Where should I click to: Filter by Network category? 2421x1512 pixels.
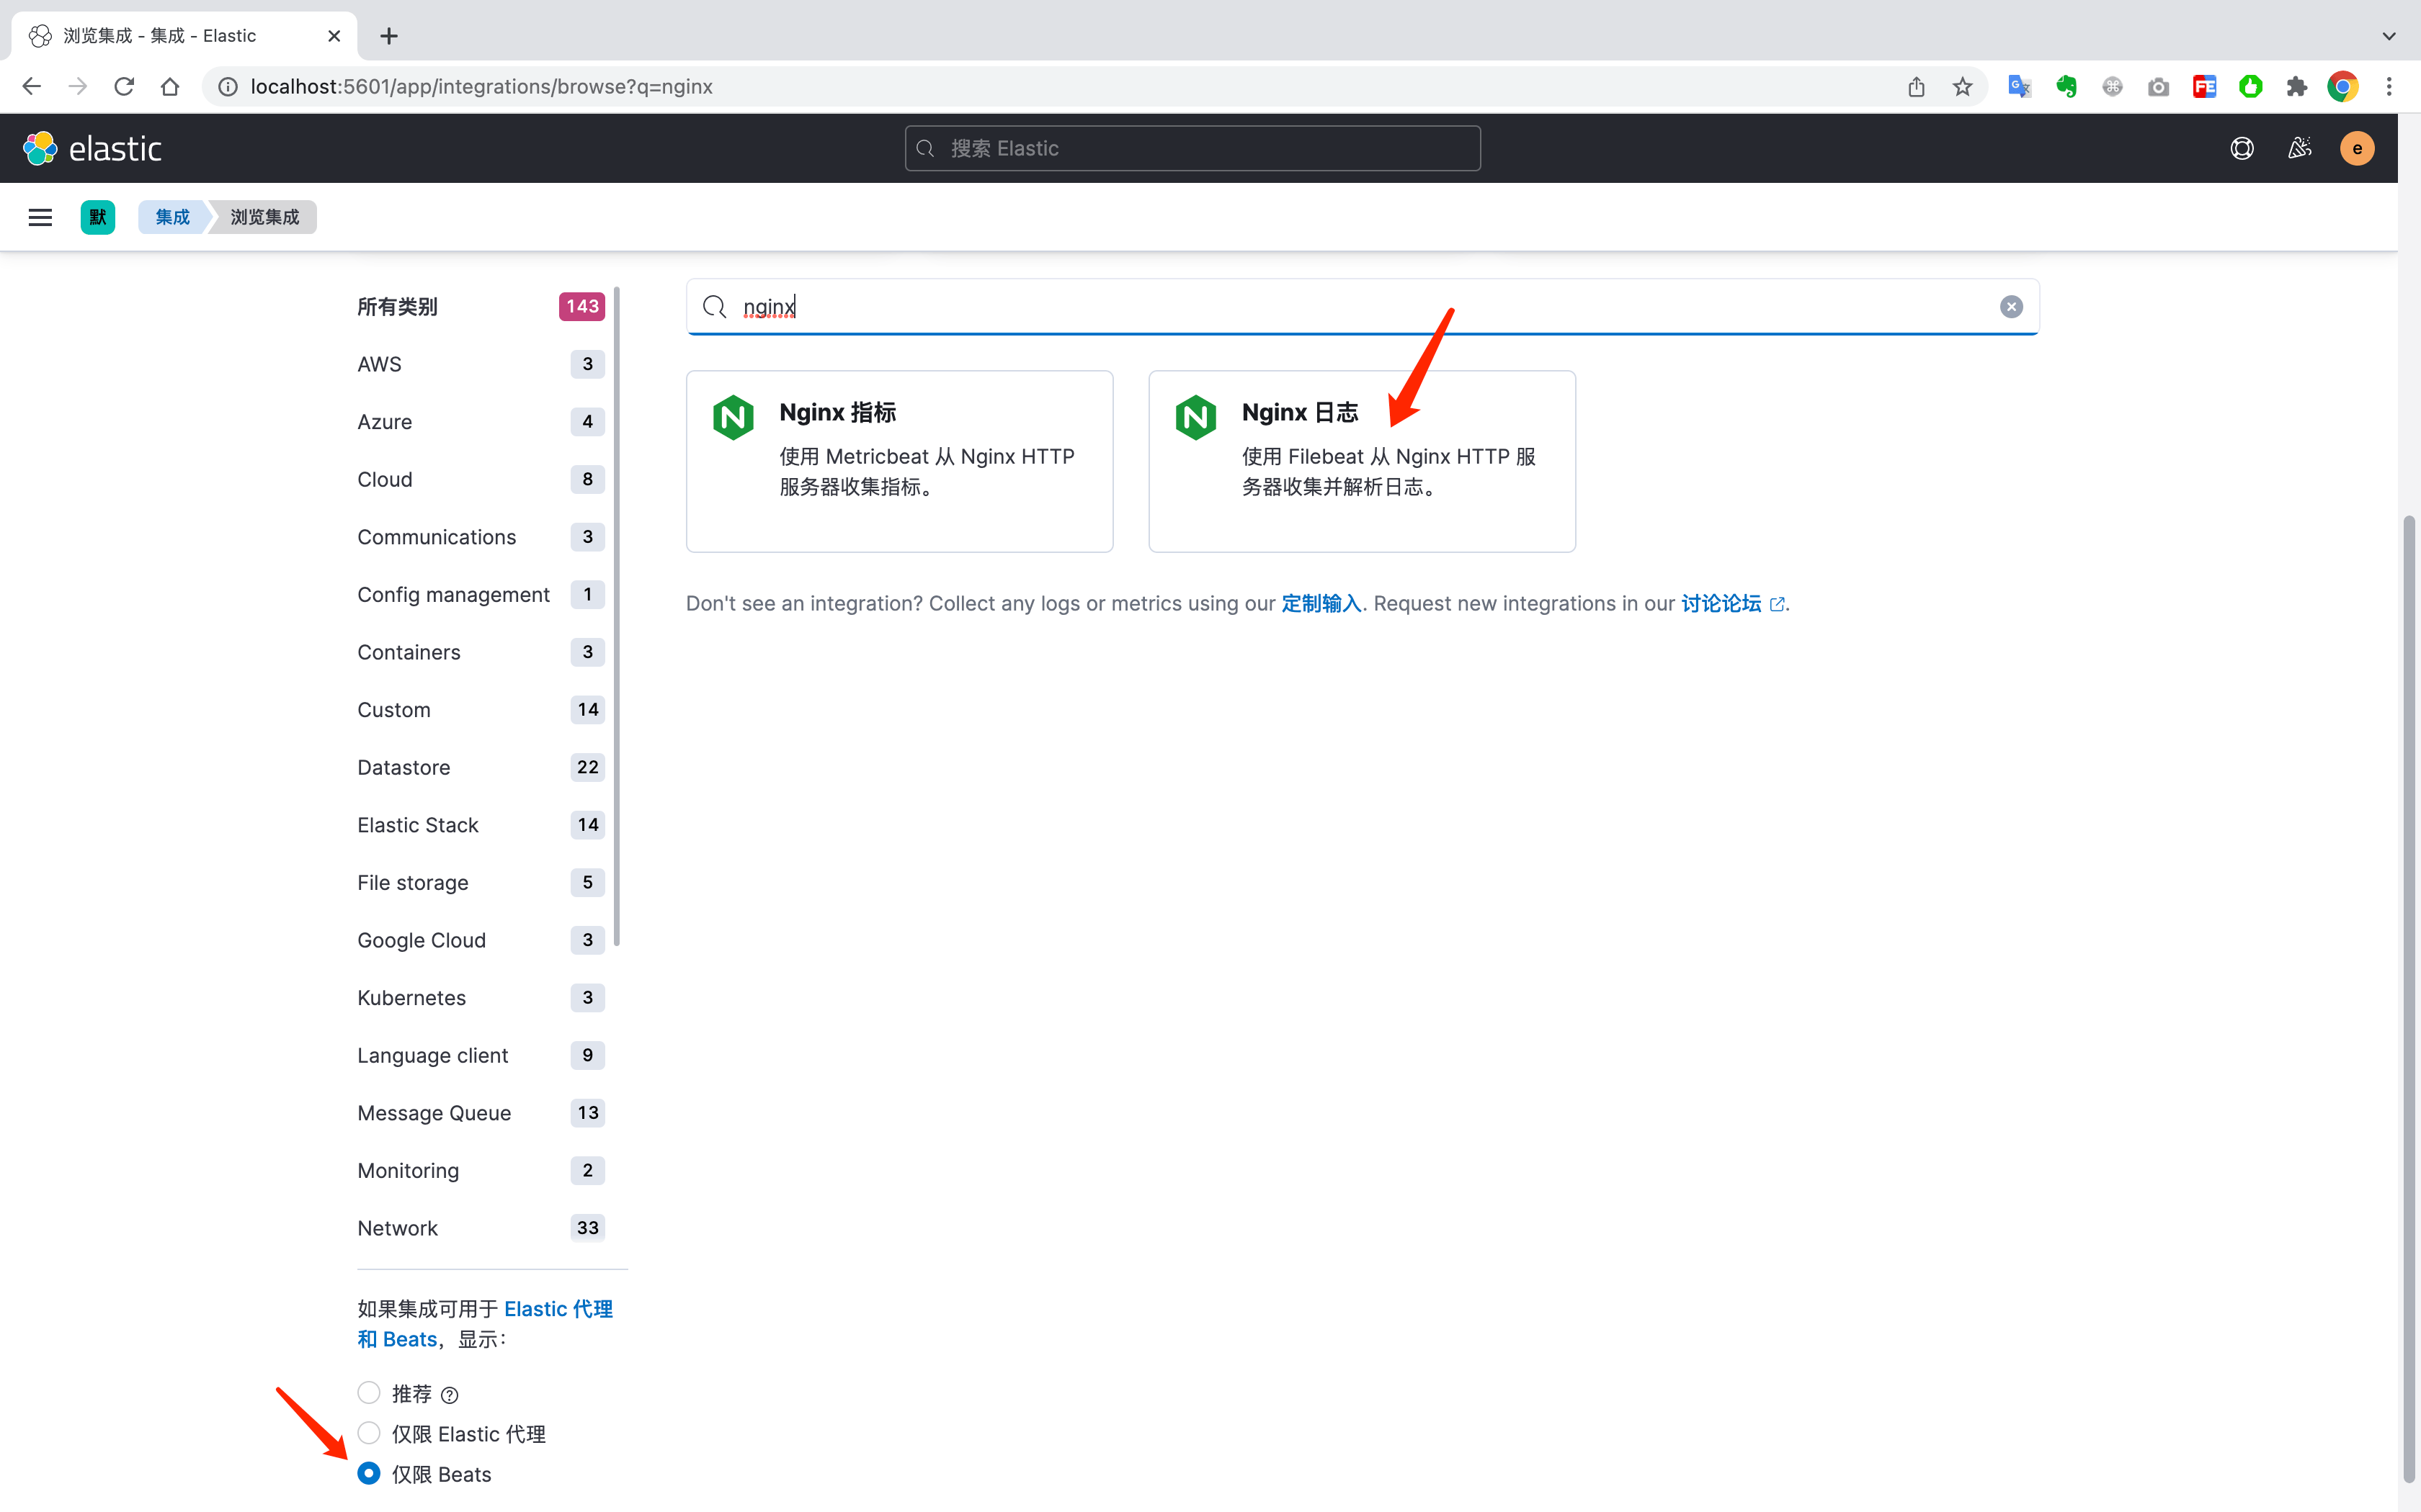(481, 1228)
